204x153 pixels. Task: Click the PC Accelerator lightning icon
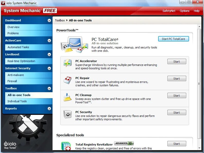point(67,63)
